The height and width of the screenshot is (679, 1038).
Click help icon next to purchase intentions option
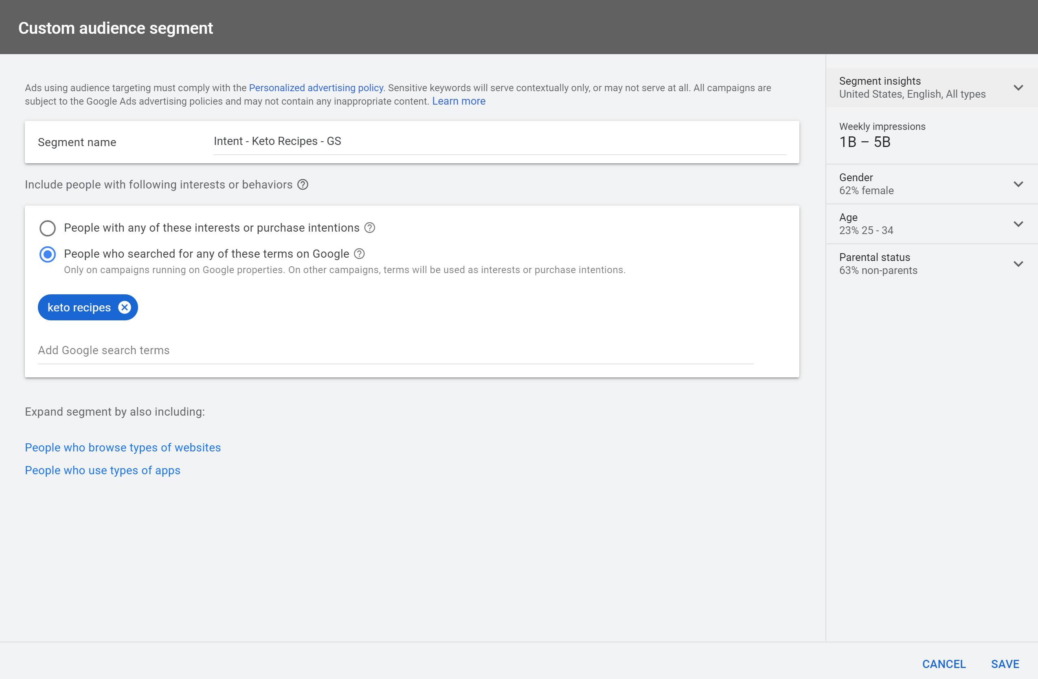click(369, 228)
